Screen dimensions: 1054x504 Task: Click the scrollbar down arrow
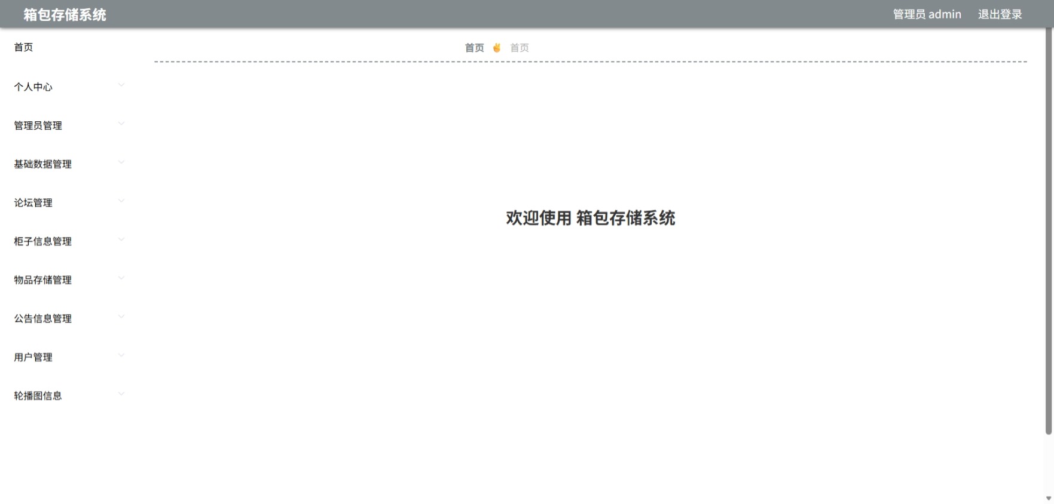[1049, 499]
